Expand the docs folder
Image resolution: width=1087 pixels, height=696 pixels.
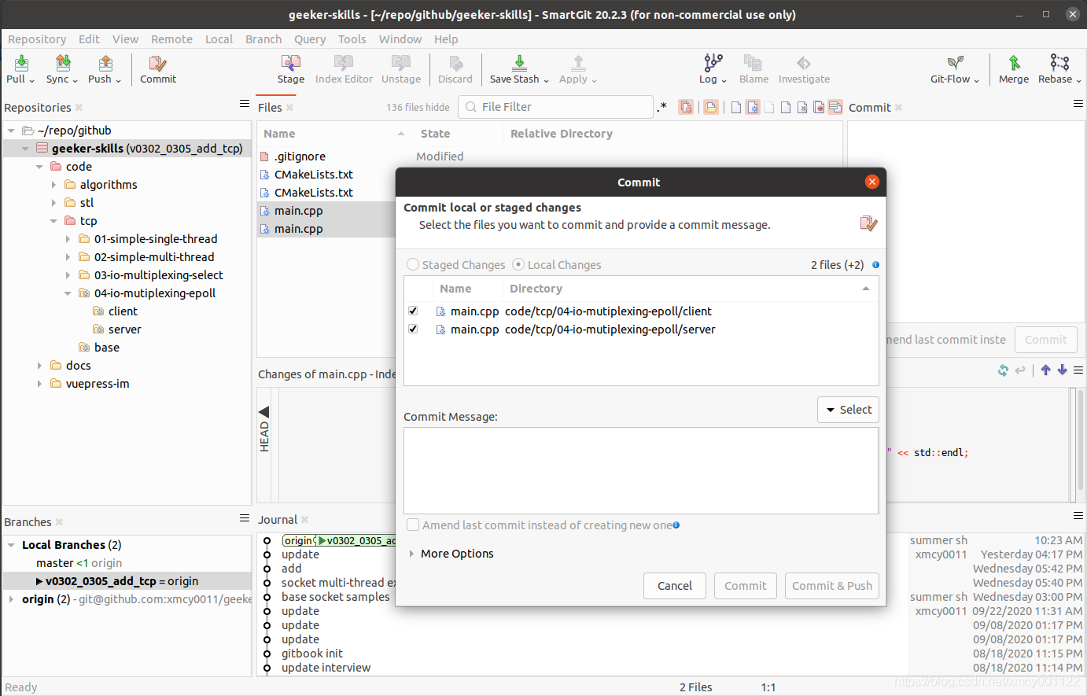click(x=39, y=366)
